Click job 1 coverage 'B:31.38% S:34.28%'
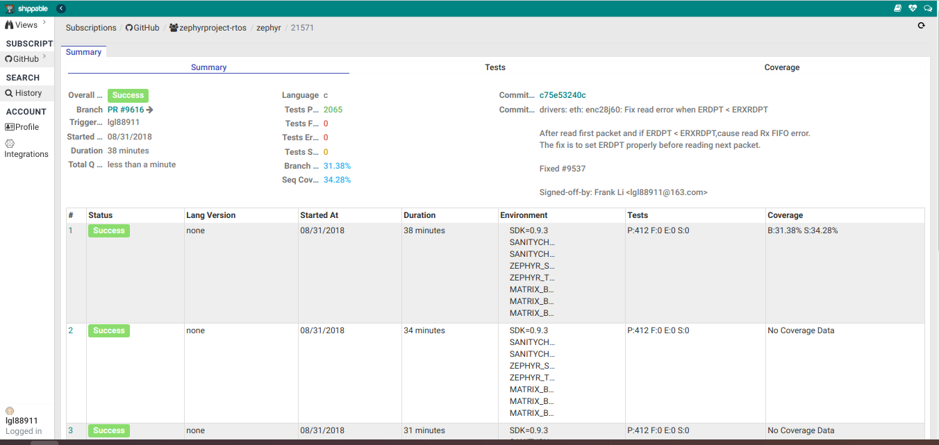 pyautogui.click(x=803, y=230)
